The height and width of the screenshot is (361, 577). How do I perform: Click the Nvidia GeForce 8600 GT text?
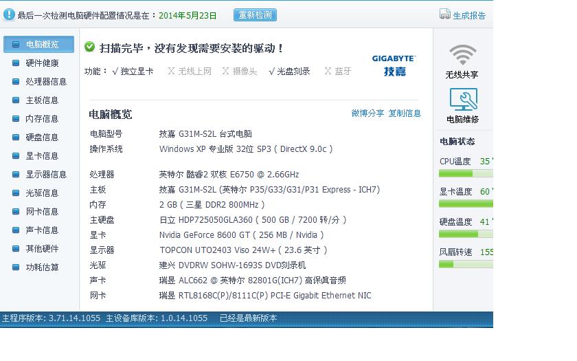(x=241, y=234)
